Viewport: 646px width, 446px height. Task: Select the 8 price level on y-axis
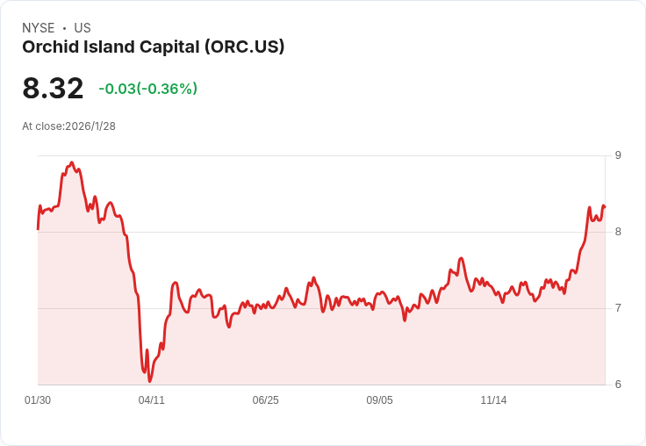tap(618, 232)
